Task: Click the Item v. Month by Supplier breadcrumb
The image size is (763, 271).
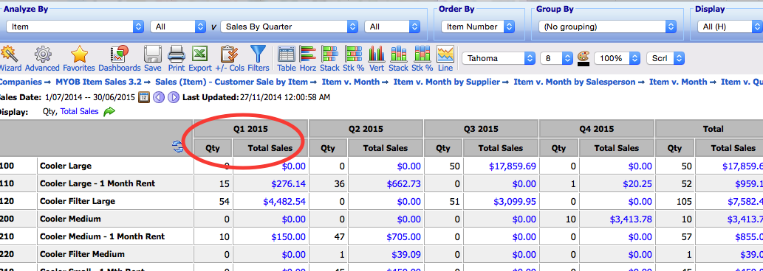Action: [x=447, y=82]
